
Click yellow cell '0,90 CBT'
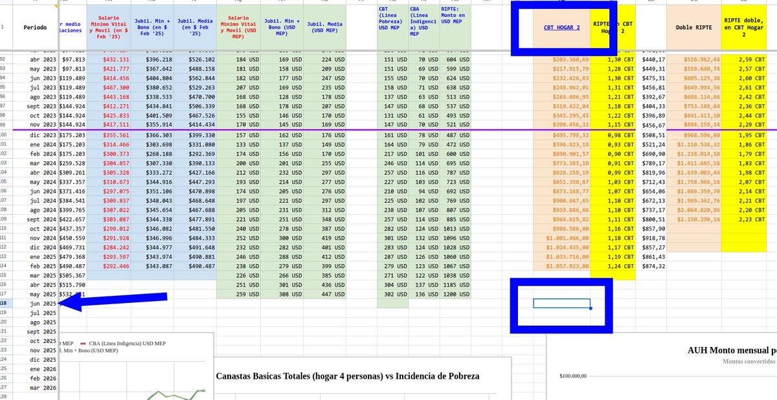pos(613,154)
